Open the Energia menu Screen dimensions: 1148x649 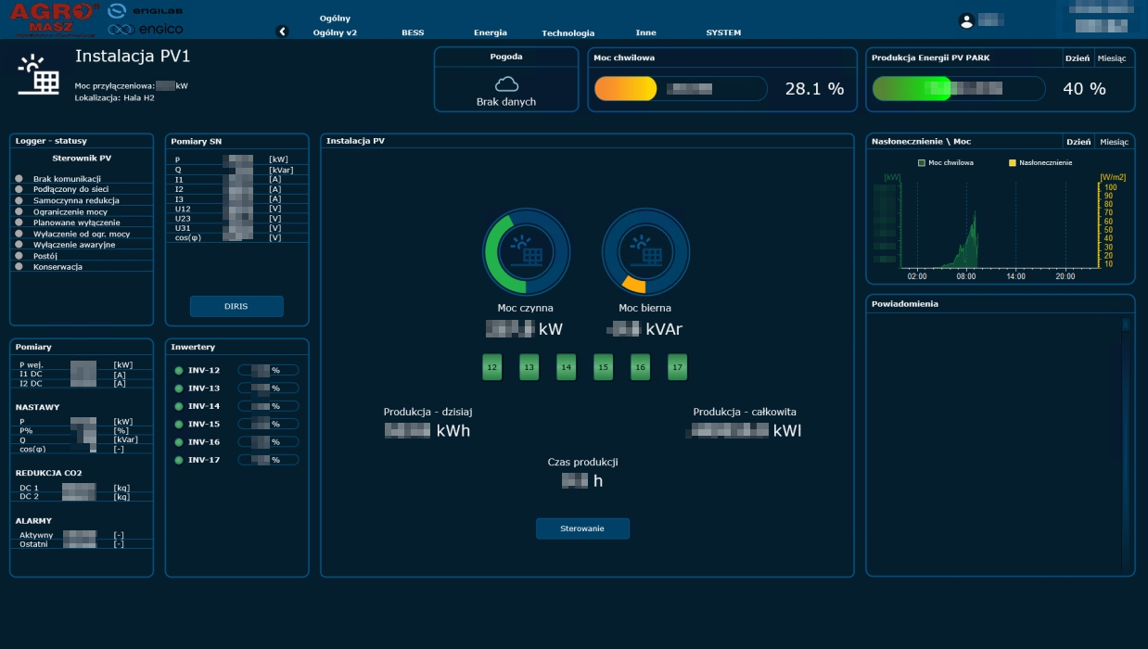pos(490,32)
